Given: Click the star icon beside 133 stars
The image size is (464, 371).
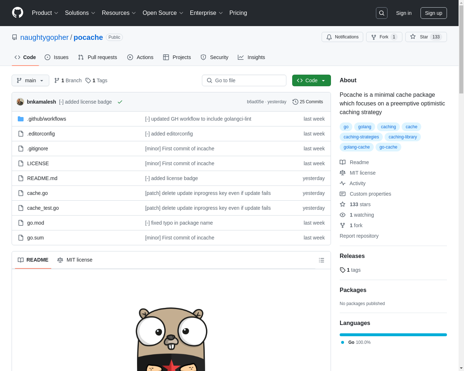Looking at the screenshot, I should tap(343, 204).
